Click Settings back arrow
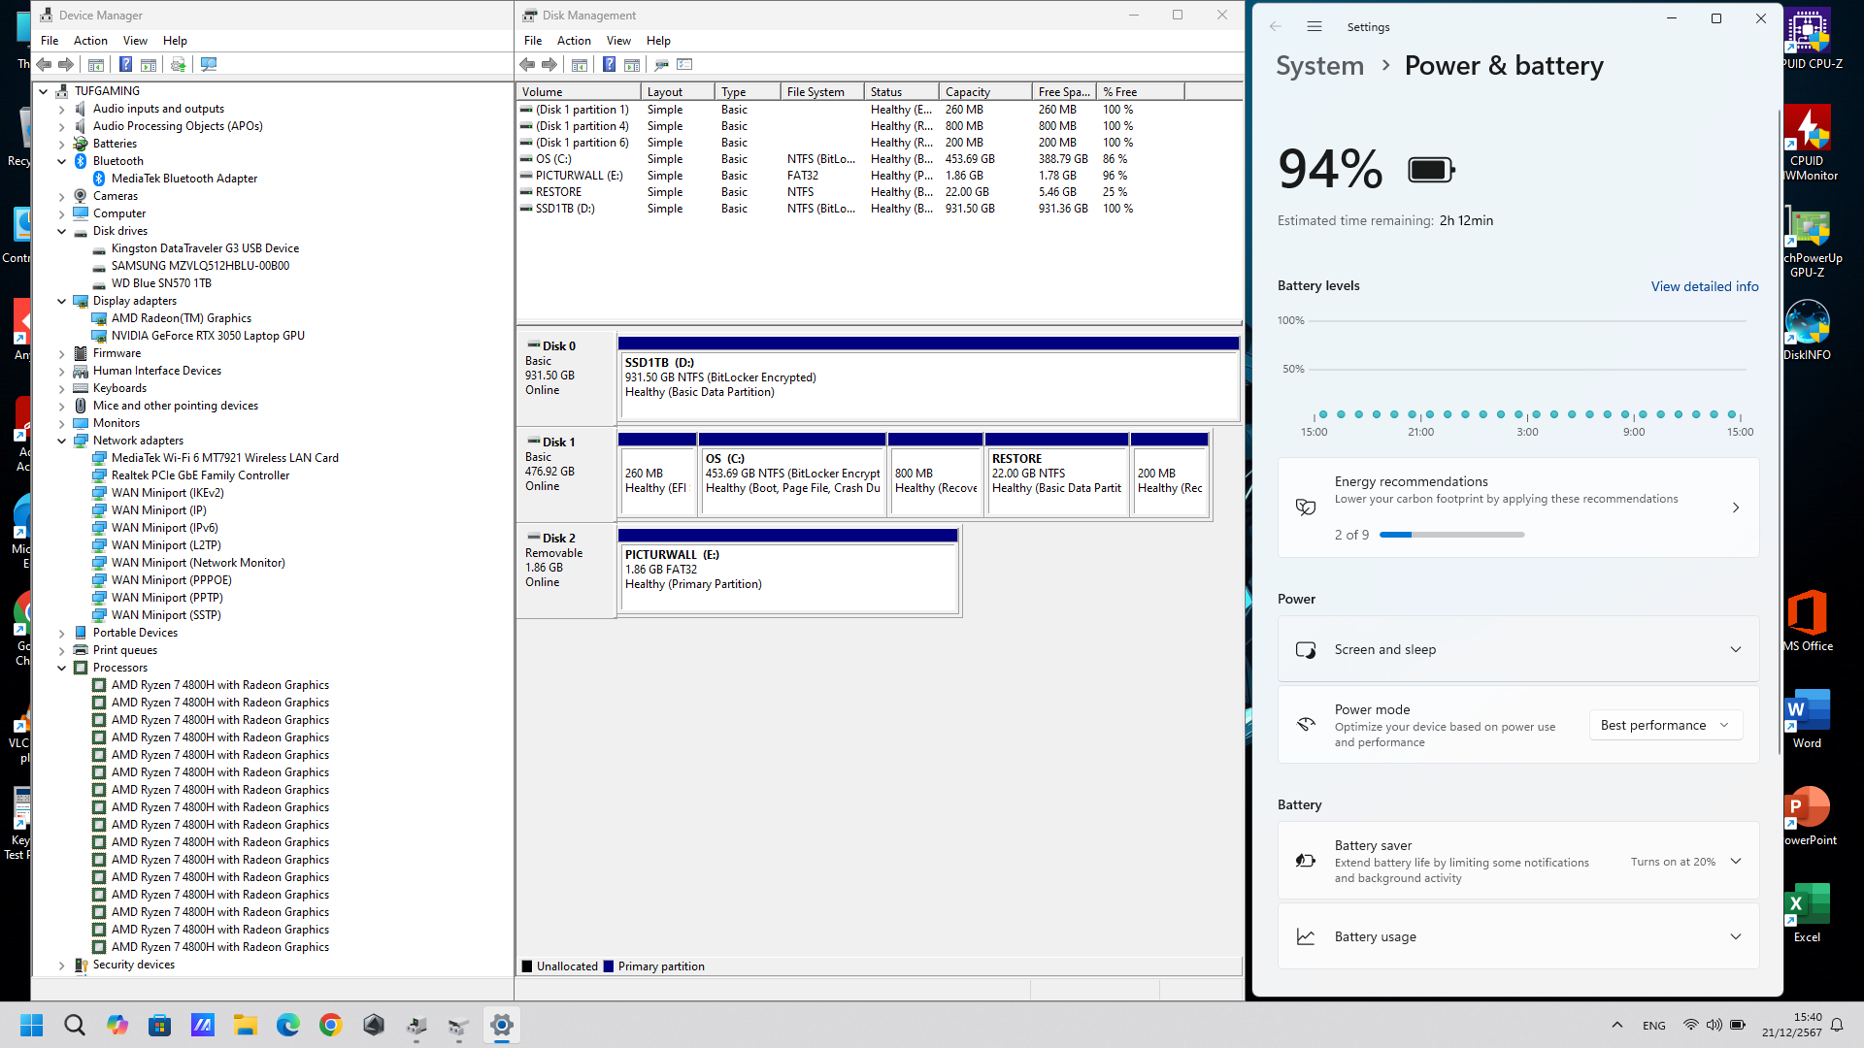The width and height of the screenshot is (1864, 1048). pyautogui.click(x=1276, y=27)
